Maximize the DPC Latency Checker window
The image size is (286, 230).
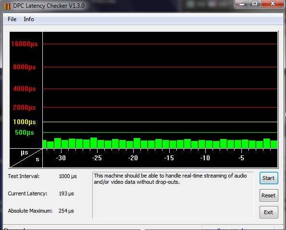pyautogui.click(x=255, y=4)
